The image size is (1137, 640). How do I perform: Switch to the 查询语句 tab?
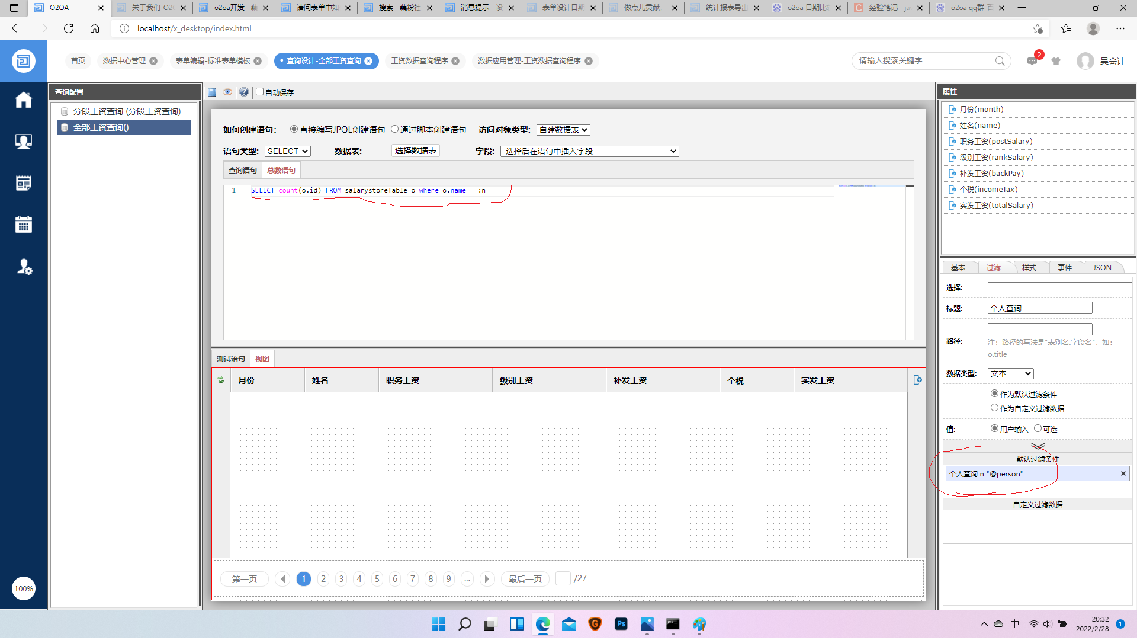243,171
